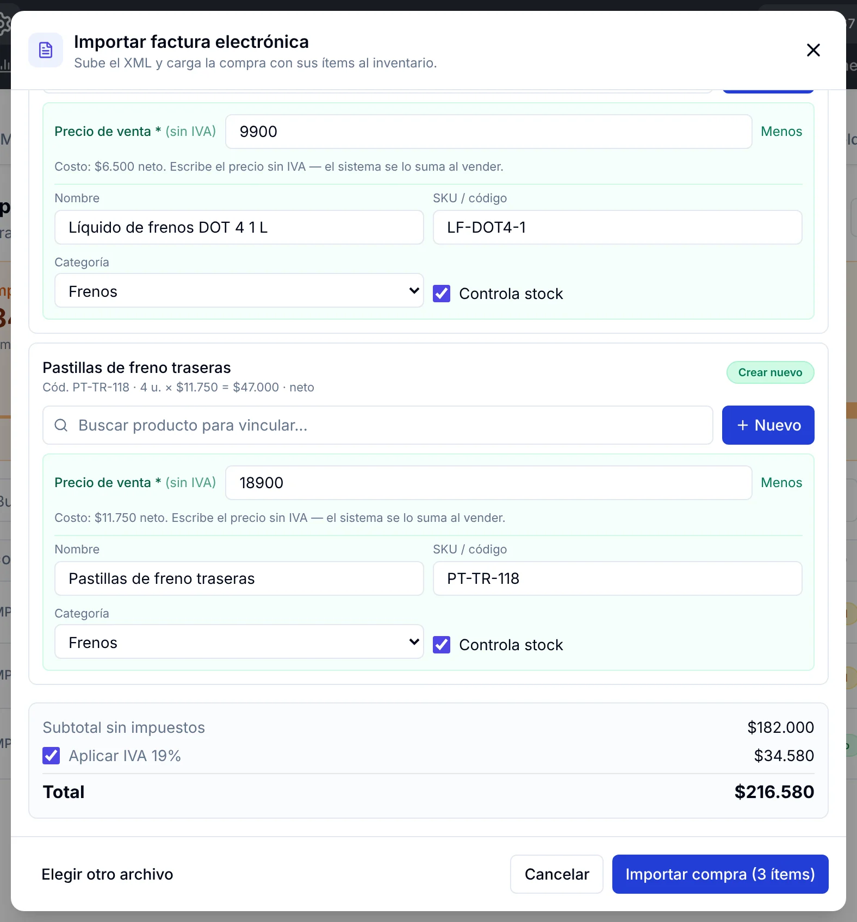Click the subtotal amount $182.000
The height and width of the screenshot is (922, 857).
(x=780, y=727)
